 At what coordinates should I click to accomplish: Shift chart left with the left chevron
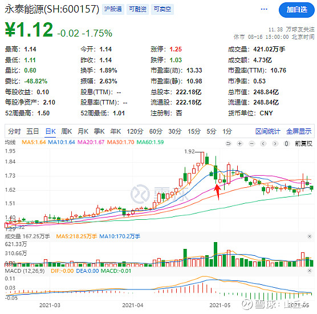click(263, 144)
